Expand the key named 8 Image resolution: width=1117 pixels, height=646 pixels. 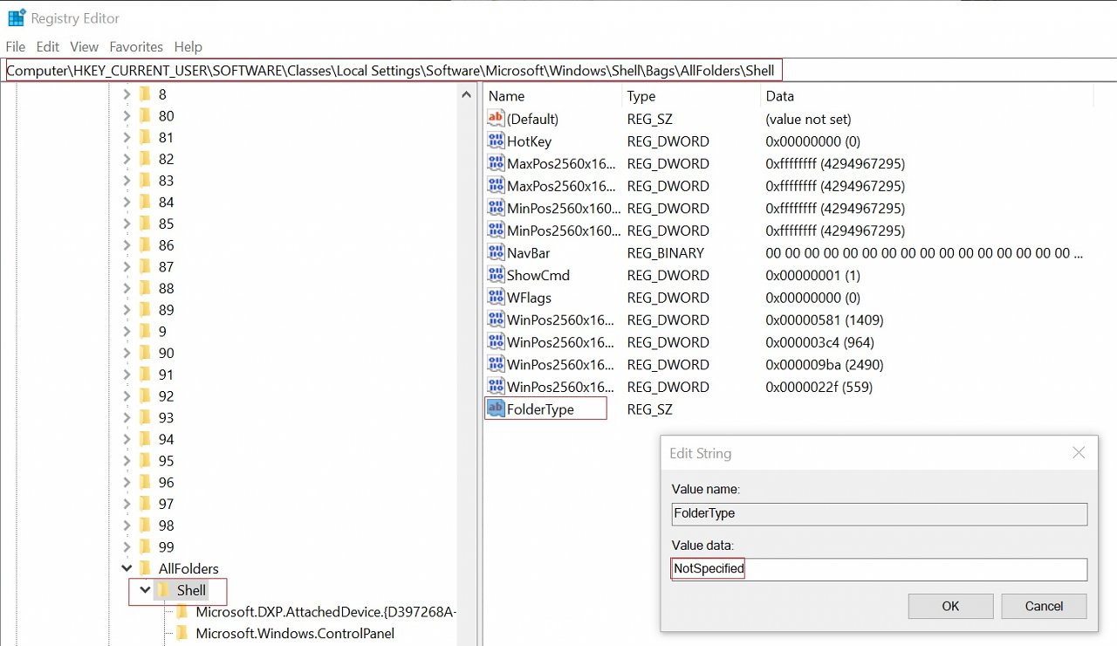(127, 94)
